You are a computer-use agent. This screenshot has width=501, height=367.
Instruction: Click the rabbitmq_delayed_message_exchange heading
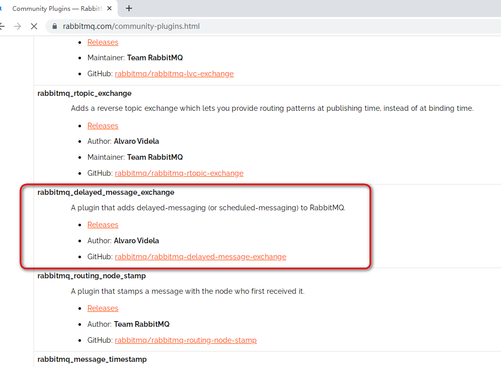(x=106, y=192)
